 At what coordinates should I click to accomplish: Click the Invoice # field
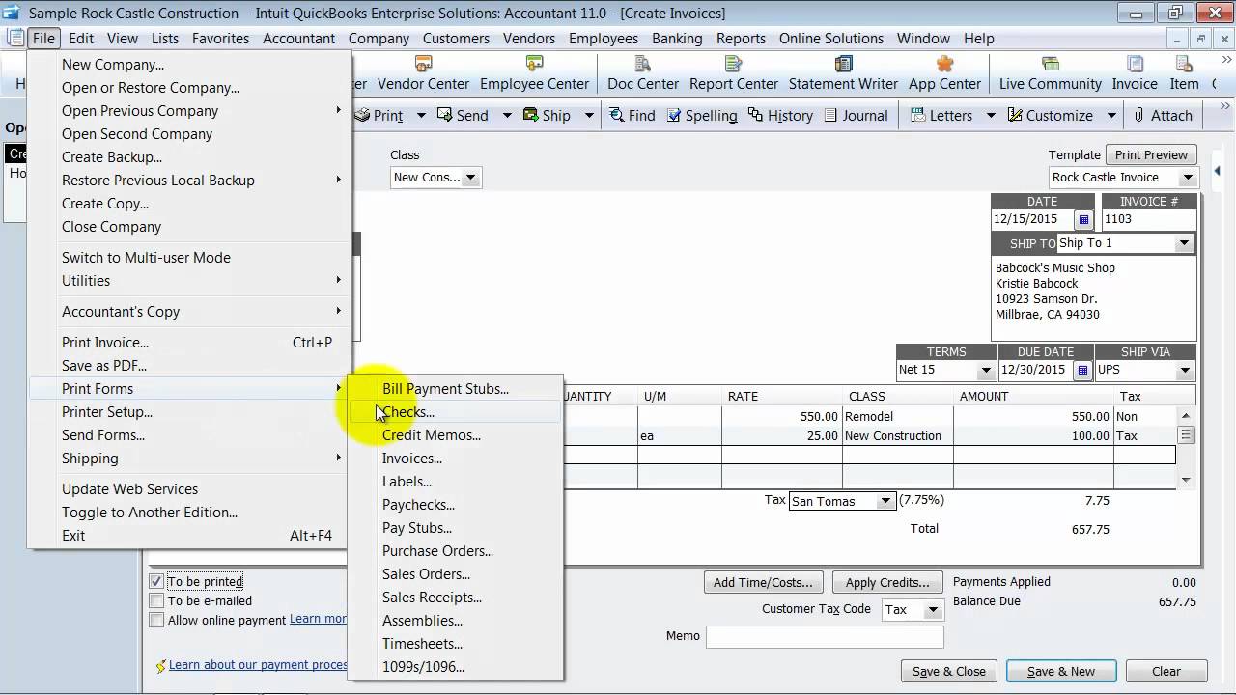[x=1148, y=219]
